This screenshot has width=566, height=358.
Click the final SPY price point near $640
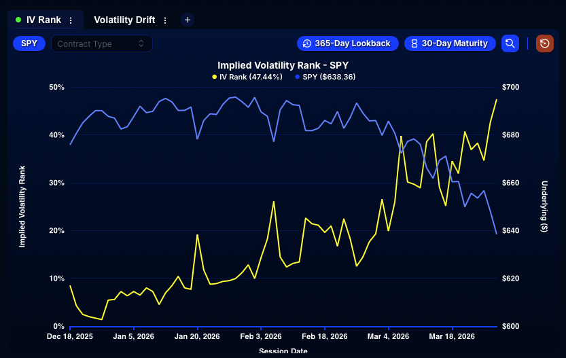tap(497, 234)
